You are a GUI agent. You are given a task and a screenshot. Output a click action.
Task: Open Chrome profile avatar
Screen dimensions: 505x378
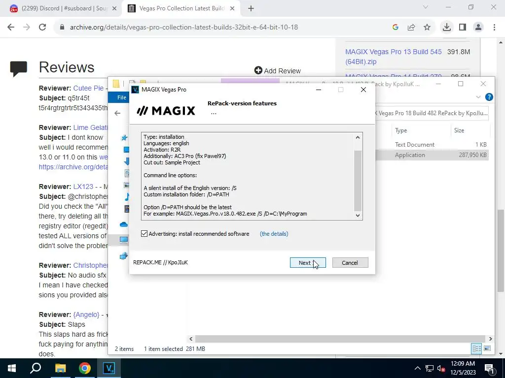[478, 28]
